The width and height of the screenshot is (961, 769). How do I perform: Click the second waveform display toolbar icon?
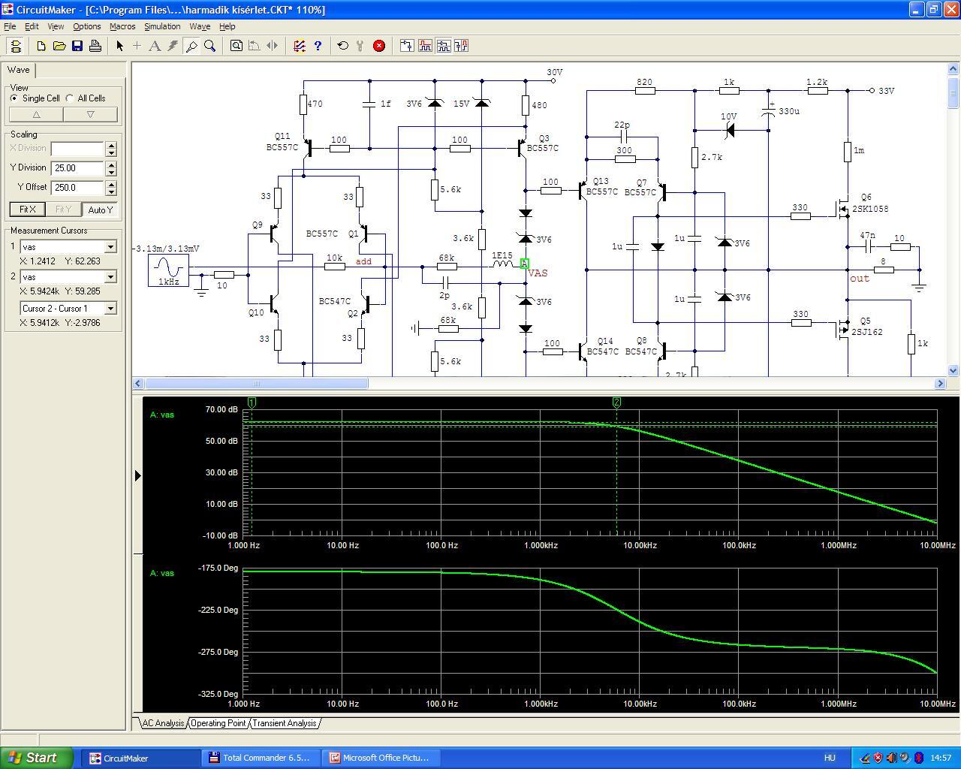tap(425, 46)
